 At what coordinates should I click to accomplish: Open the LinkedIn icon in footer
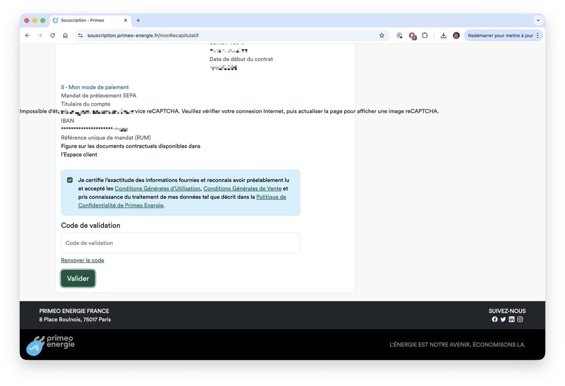(512, 319)
